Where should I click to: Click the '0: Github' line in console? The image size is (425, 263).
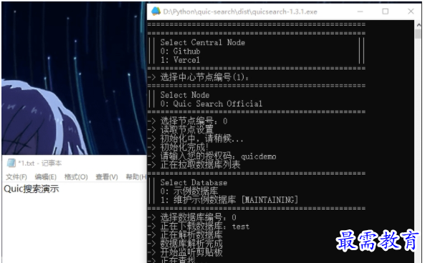[x=180, y=51]
